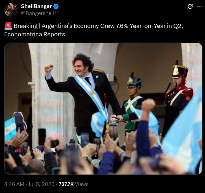Click the Econometrica Reports text line
The image size is (205, 193).
point(34,34)
